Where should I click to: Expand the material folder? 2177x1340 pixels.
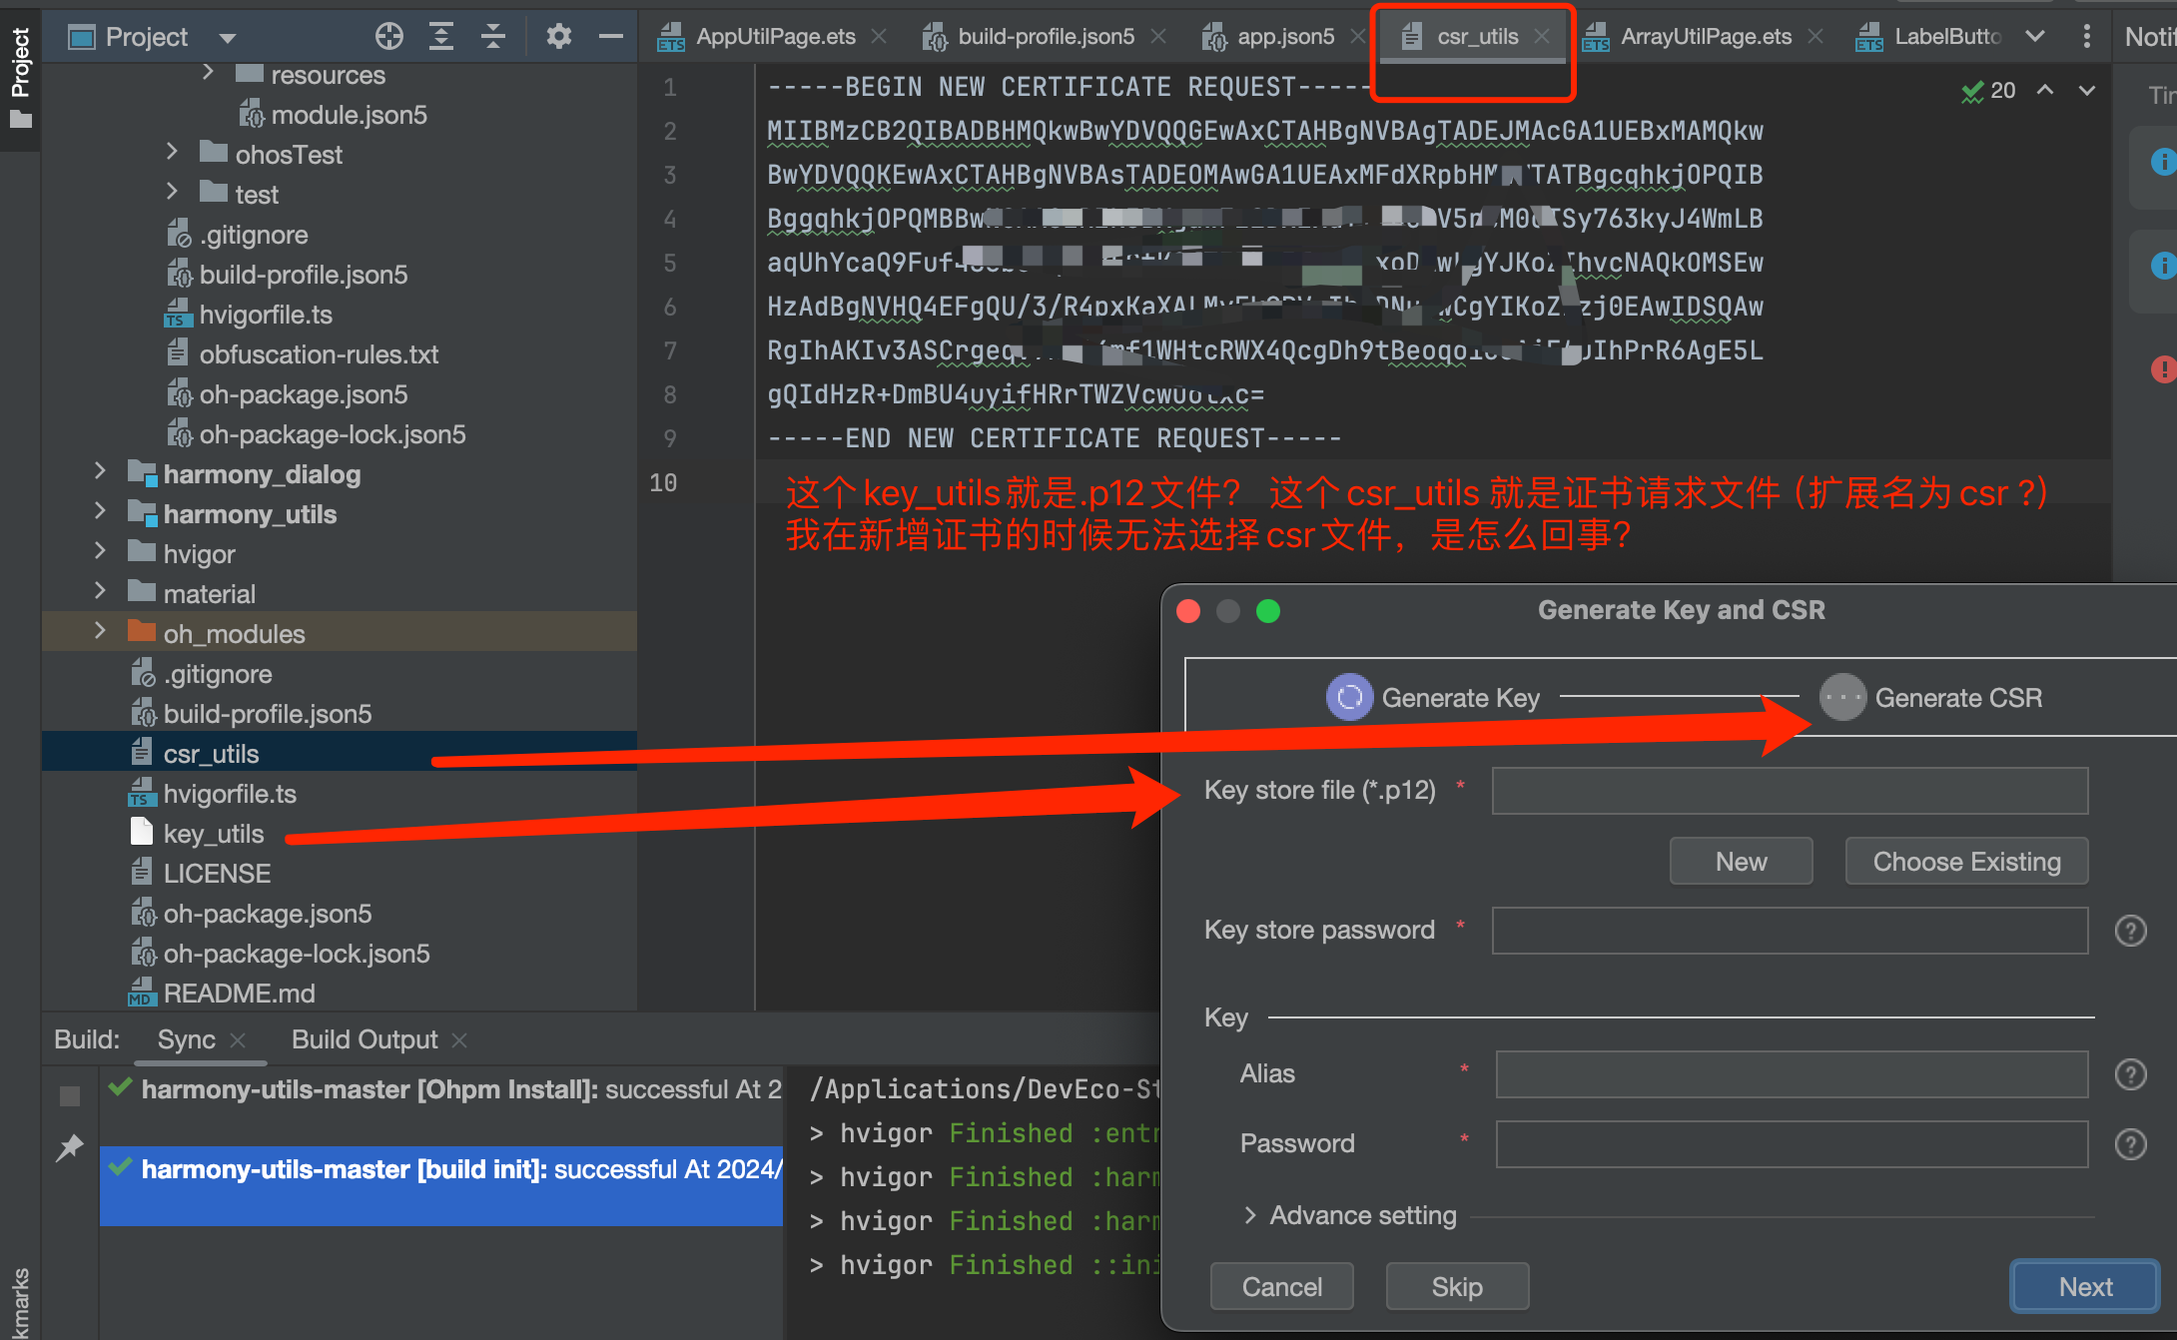pyautogui.click(x=100, y=591)
